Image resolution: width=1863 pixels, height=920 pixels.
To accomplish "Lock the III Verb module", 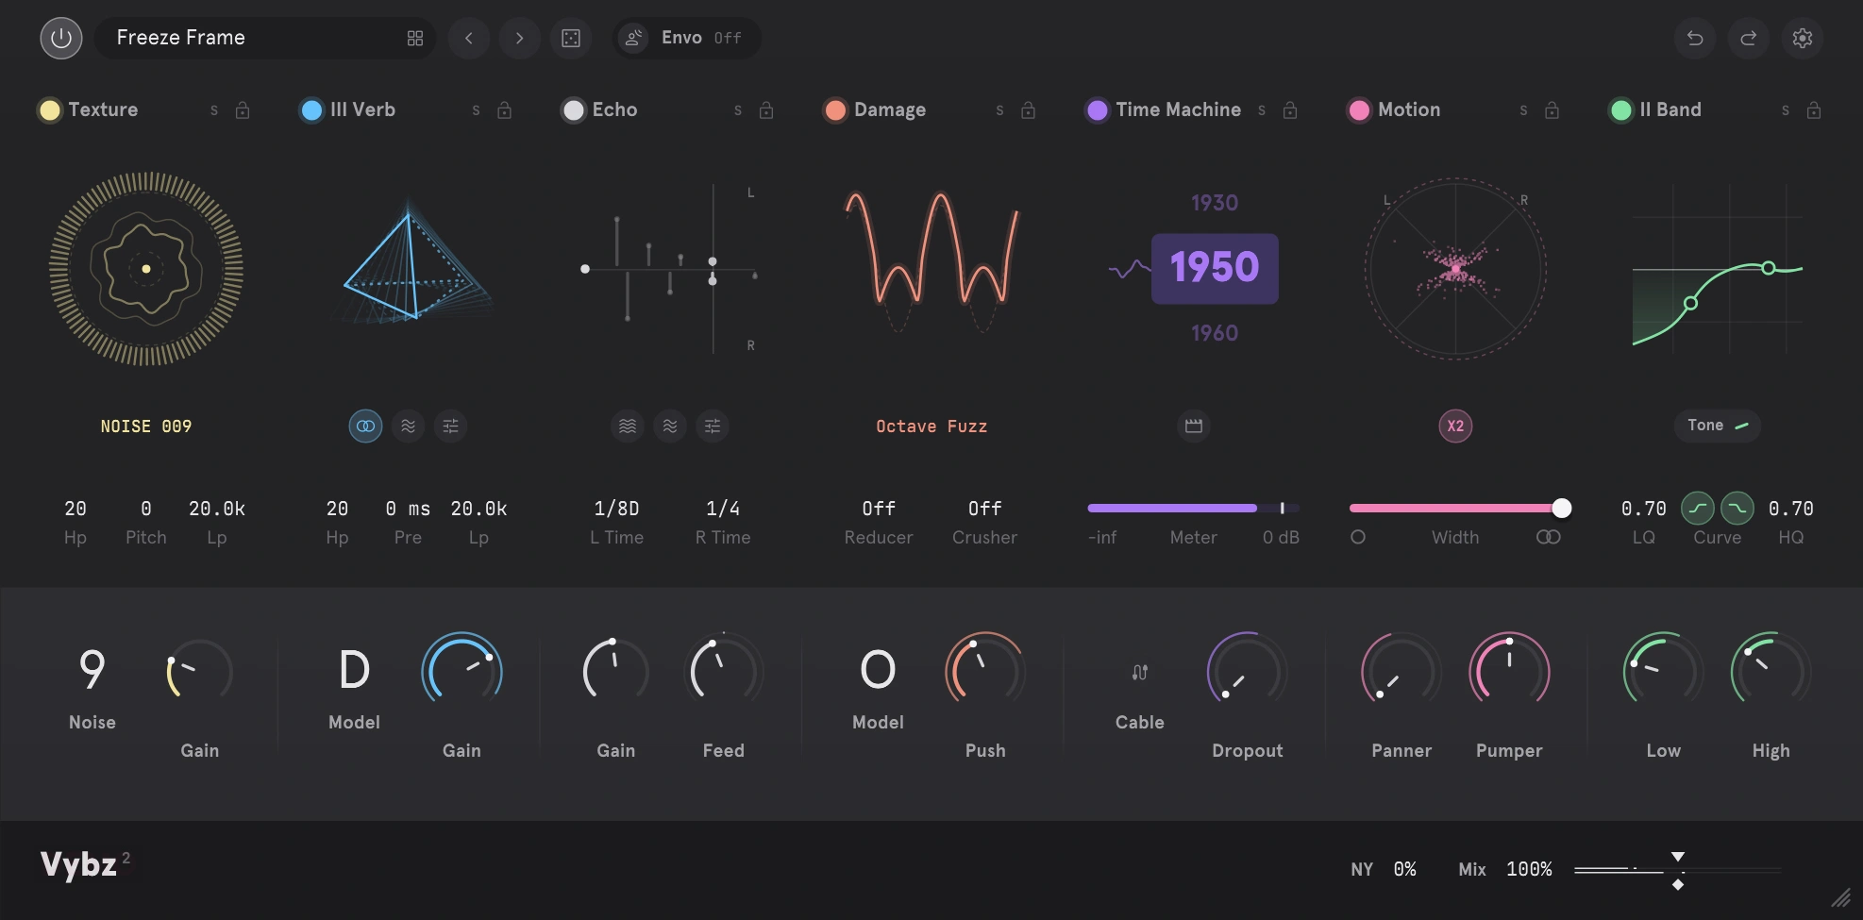I will [x=505, y=110].
